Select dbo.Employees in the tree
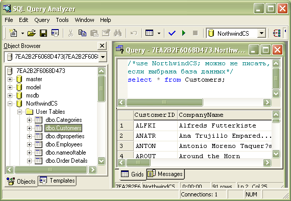 click(64, 144)
